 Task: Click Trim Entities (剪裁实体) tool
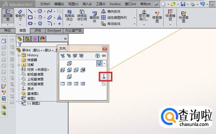[x=70, y=15]
